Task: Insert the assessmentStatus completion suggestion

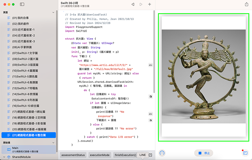Action: 73,155
